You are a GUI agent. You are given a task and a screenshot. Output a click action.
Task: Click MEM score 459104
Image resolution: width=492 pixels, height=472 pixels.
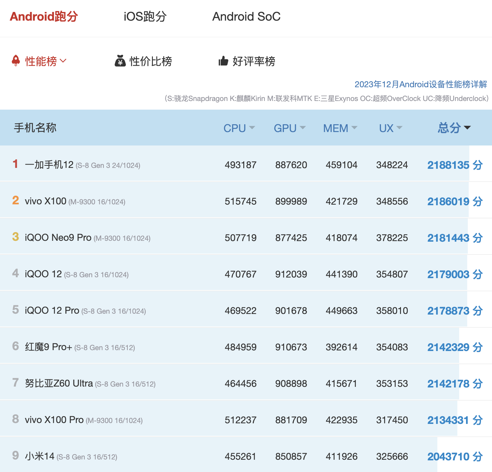click(342, 165)
